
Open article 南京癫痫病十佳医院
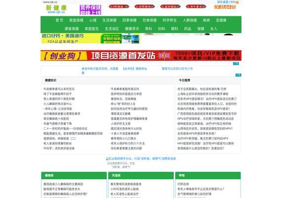(x=56, y=119)
